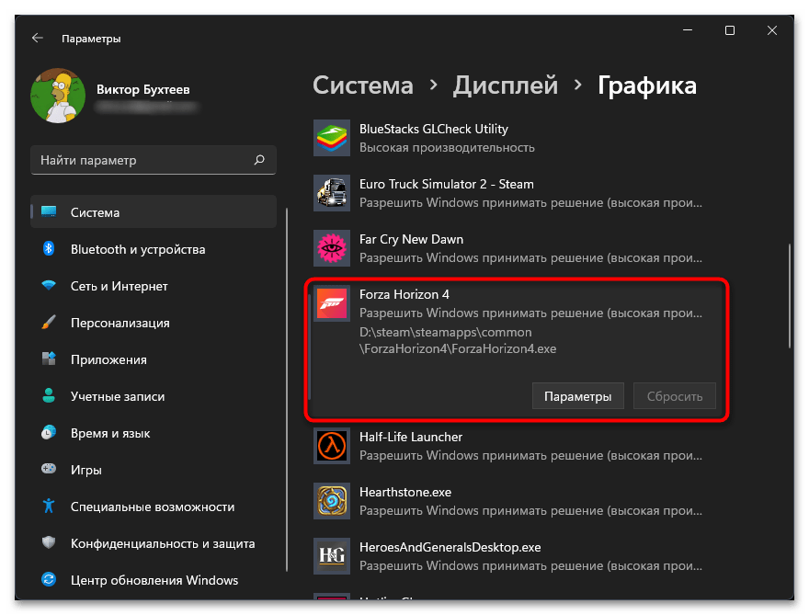
Task: Minimize the Параметры window
Action: coord(688,30)
